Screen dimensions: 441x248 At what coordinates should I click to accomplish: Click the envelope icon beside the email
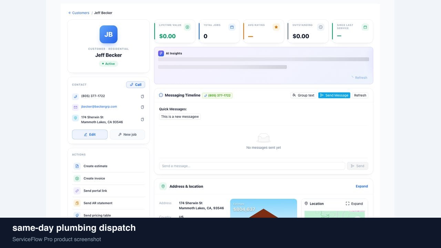[x=75, y=107]
